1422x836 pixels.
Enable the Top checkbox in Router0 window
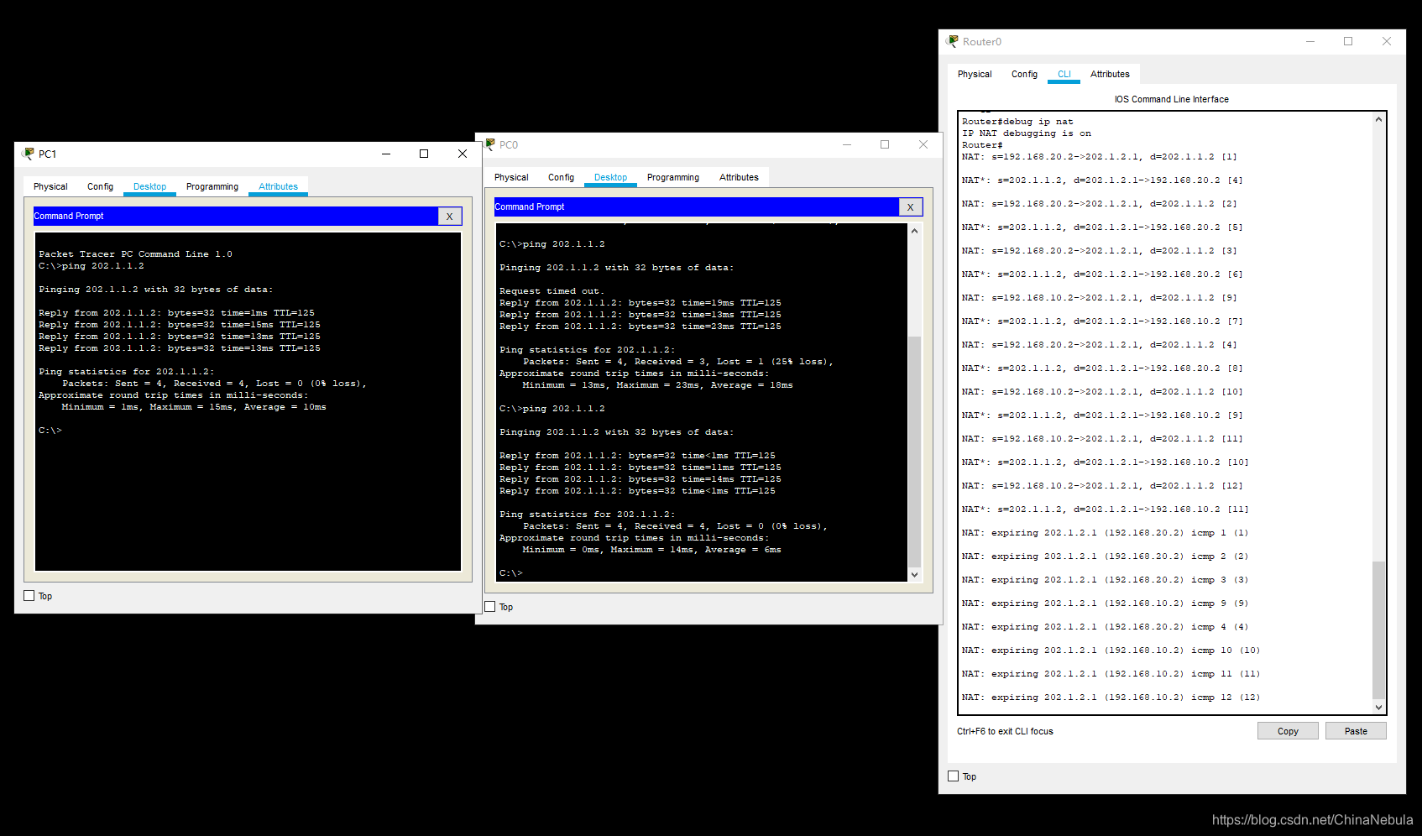[x=953, y=776]
